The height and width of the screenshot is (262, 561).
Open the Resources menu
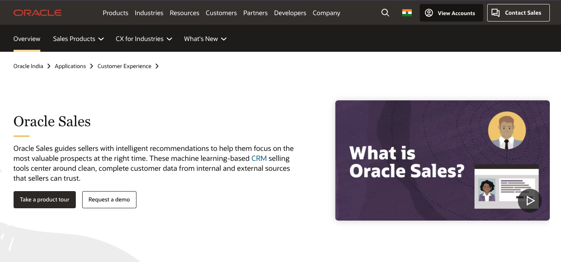(184, 13)
